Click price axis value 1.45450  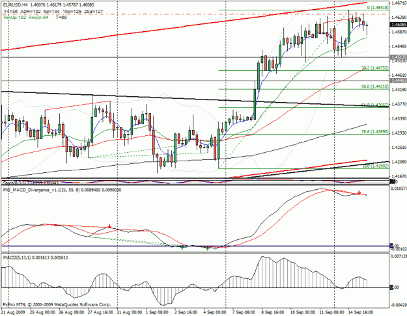(x=400, y=46)
